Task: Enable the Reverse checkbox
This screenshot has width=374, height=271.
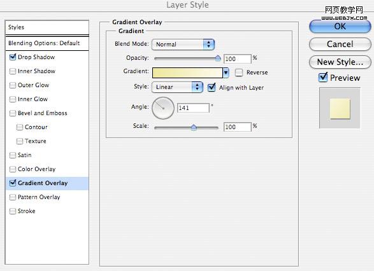Action: (239, 73)
